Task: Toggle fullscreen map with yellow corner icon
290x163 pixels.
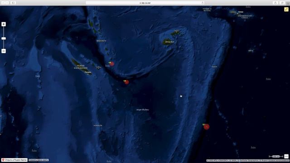Action: pos(286,9)
